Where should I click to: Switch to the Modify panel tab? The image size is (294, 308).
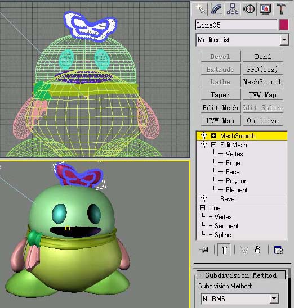point(216,9)
